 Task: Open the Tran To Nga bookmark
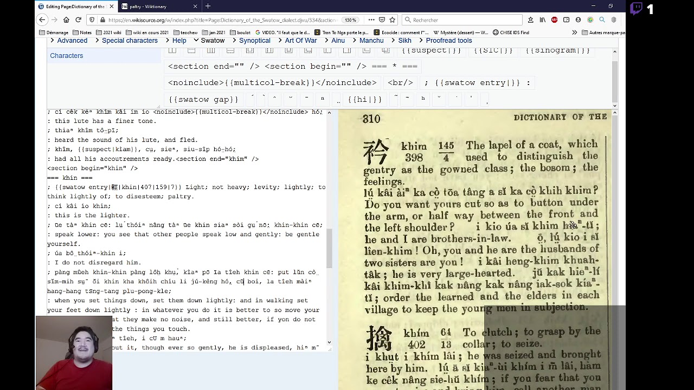342,32
